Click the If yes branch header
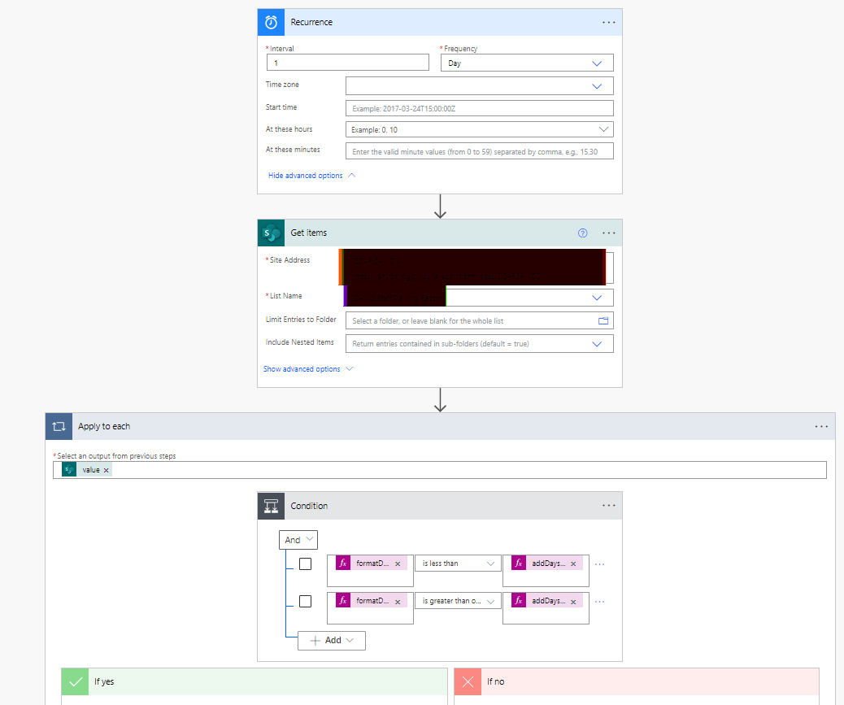The width and height of the screenshot is (844, 705). click(255, 682)
